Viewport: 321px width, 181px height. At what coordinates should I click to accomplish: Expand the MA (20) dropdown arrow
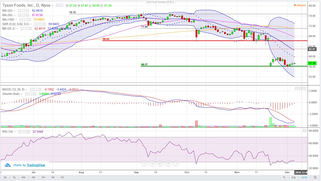tap(14, 11)
